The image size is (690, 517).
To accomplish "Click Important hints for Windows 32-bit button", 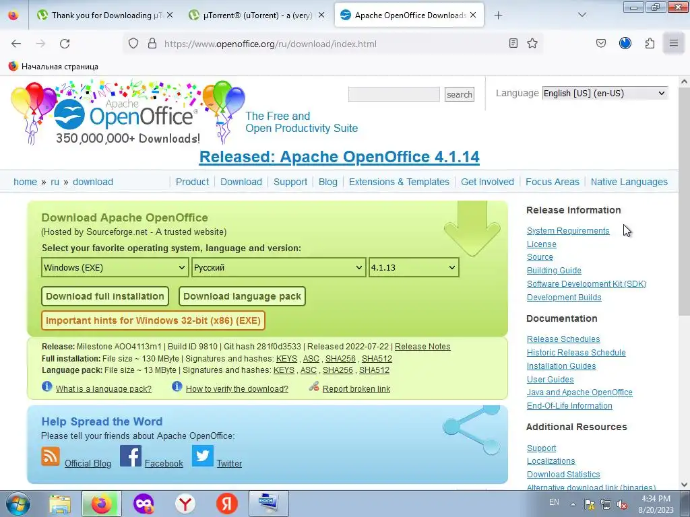I will click(x=153, y=320).
